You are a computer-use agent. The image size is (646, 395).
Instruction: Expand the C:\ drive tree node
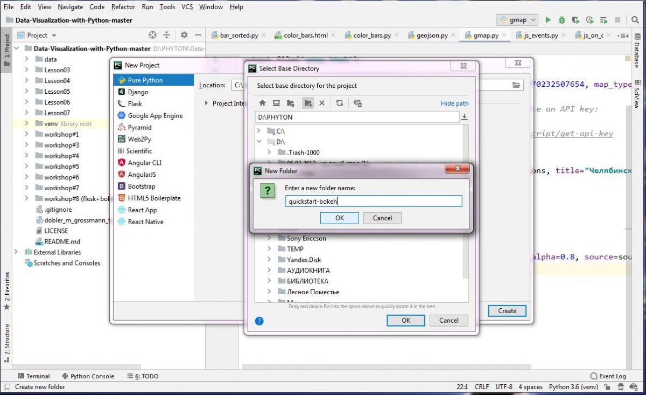259,131
